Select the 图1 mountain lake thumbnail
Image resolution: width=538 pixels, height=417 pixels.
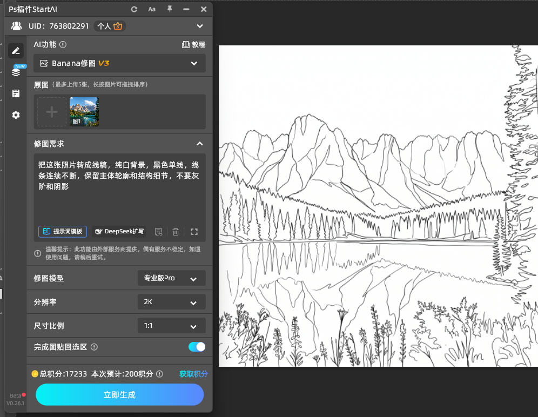coord(84,112)
